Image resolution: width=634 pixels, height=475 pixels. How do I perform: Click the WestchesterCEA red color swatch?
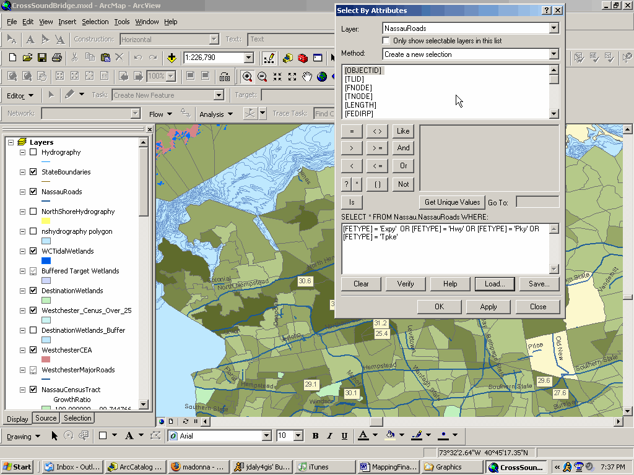(46, 359)
